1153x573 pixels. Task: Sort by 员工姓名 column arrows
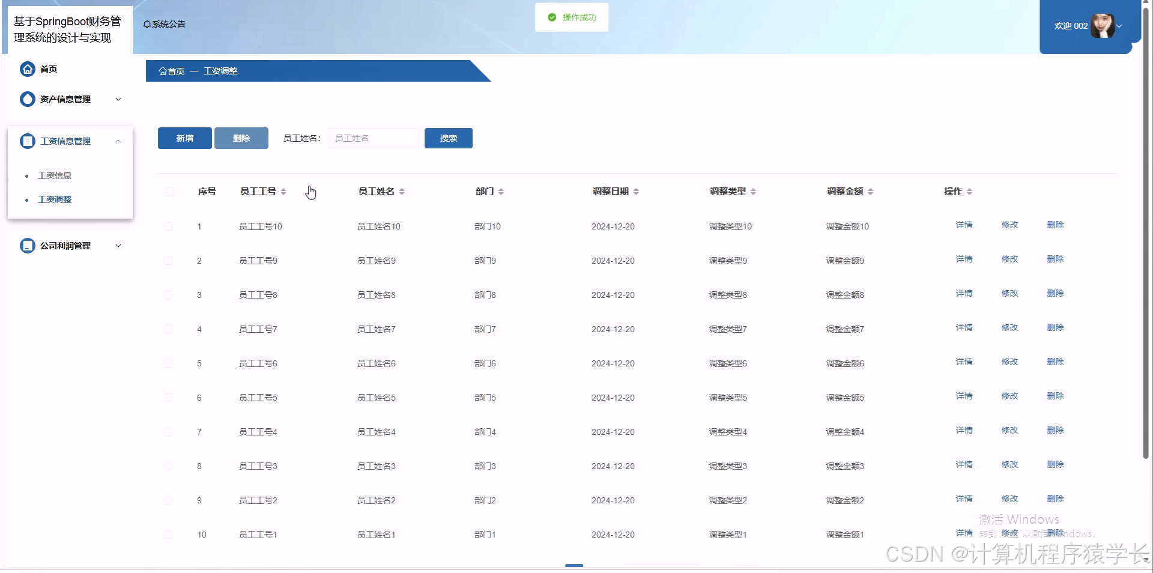click(402, 192)
